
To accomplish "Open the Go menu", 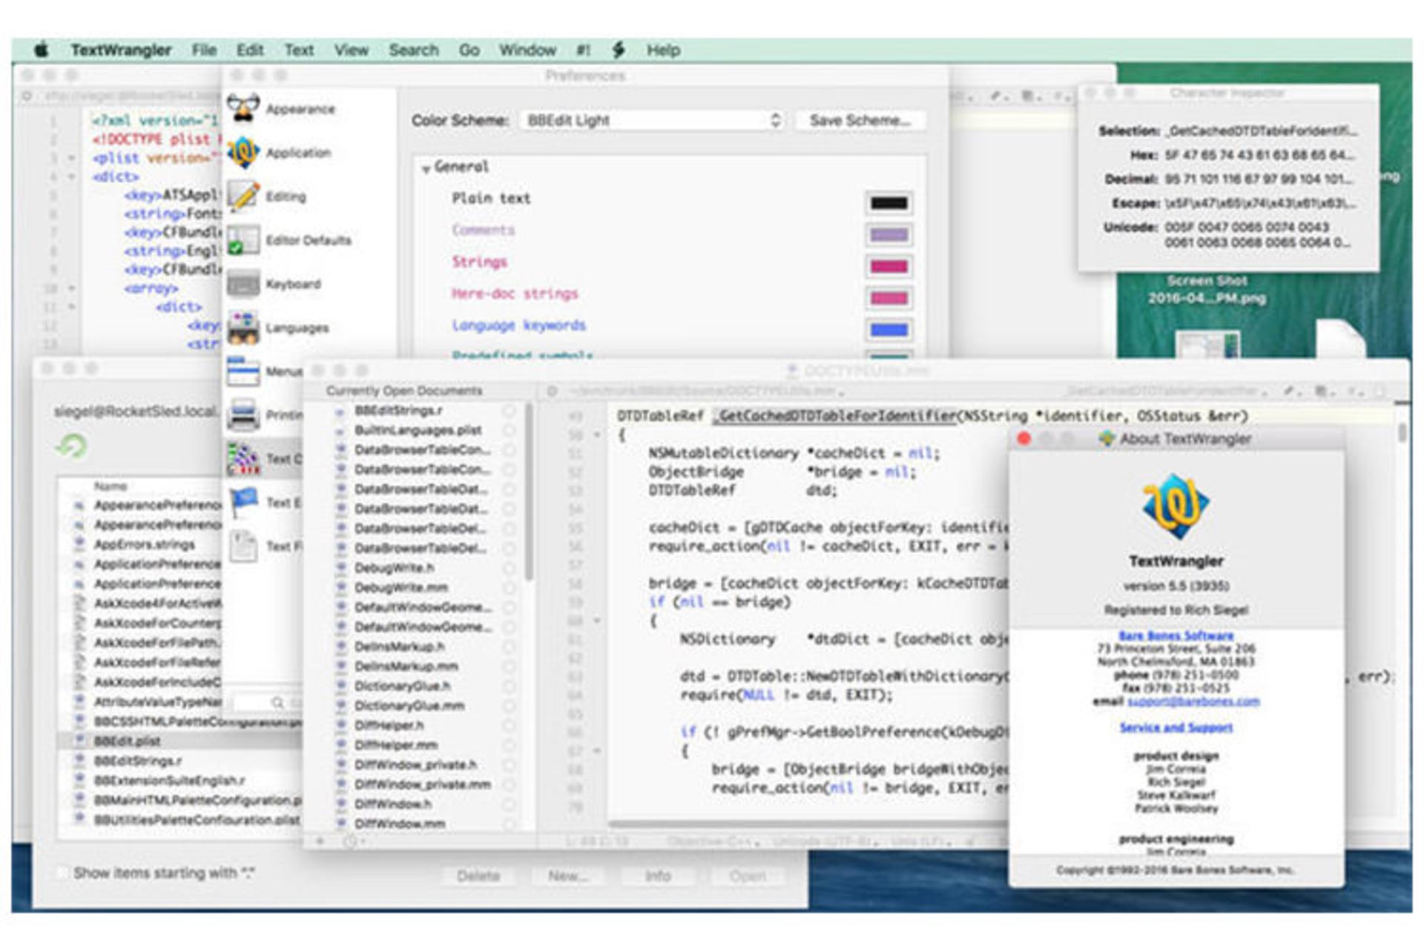I will 469,50.
